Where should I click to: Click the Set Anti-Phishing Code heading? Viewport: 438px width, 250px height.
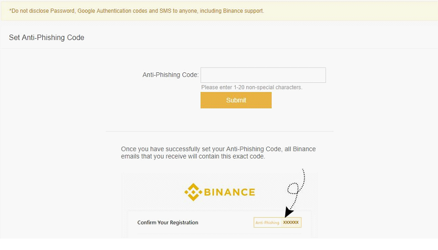pyautogui.click(x=47, y=38)
